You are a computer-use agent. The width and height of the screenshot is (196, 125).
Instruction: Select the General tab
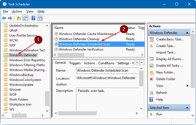60,63
